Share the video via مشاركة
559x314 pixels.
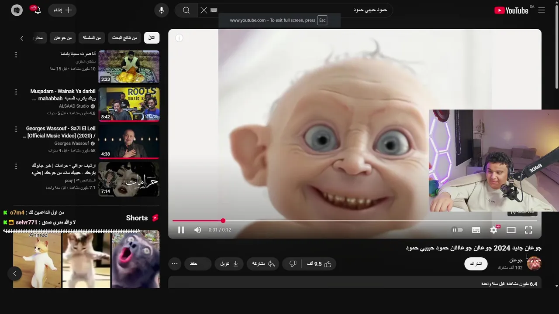pyautogui.click(x=263, y=264)
